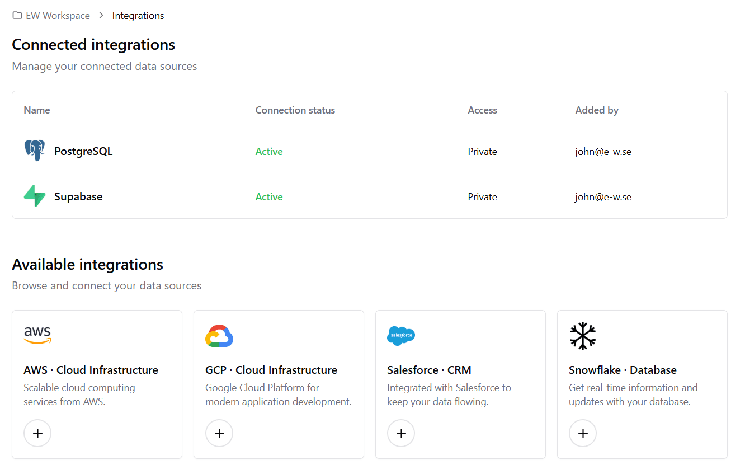The height and width of the screenshot is (474, 745).
Task: Add the AWS integration with plus button
Action: (37, 433)
